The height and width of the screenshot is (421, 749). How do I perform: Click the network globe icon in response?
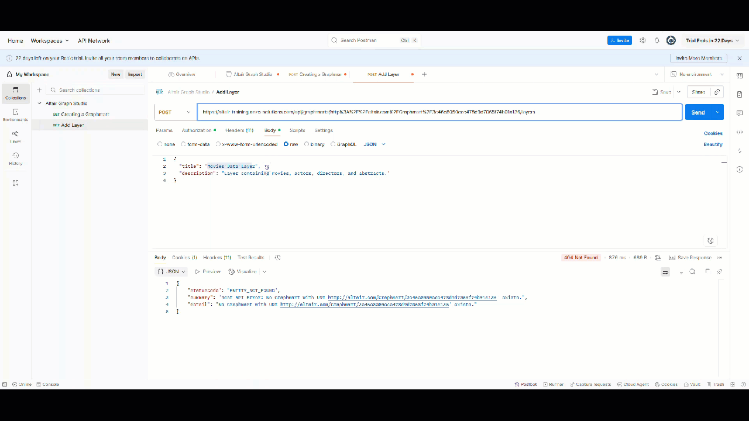coord(658,257)
